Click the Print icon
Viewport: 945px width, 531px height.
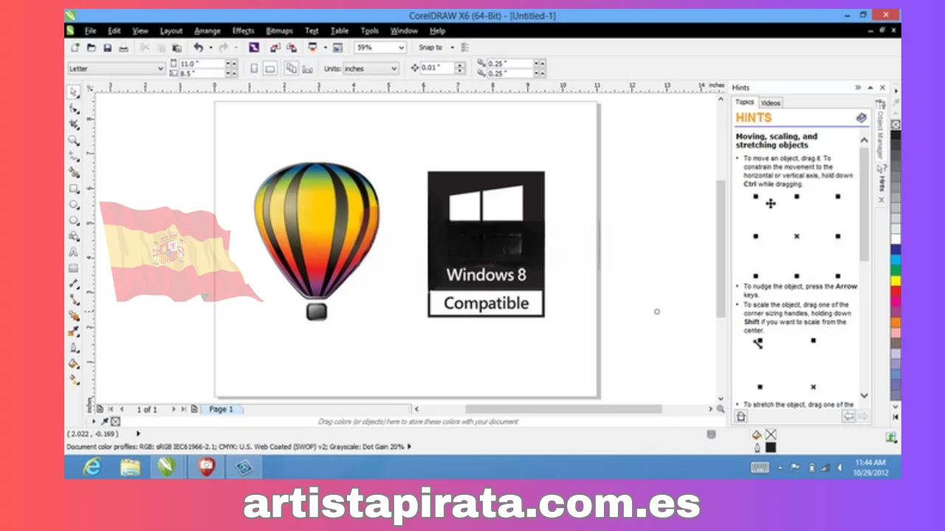(123, 47)
